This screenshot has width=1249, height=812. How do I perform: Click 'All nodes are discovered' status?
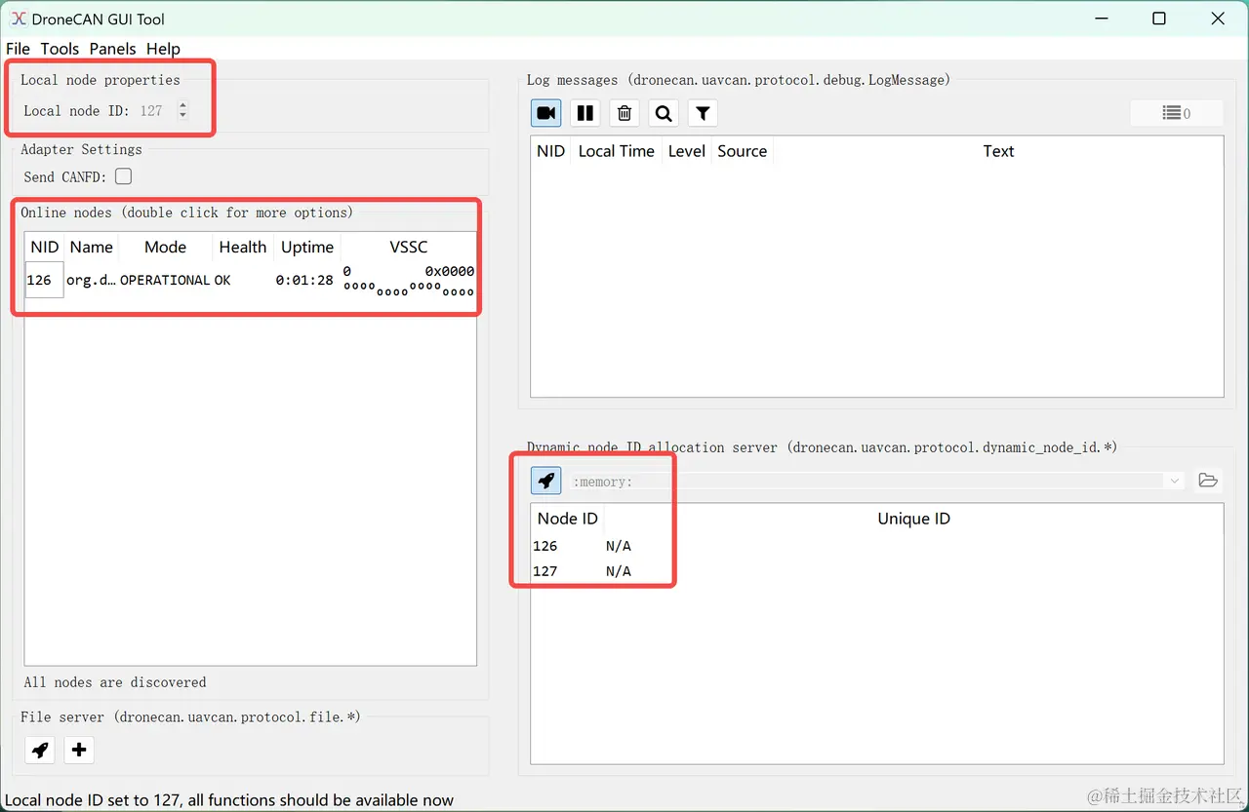(115, 682)
